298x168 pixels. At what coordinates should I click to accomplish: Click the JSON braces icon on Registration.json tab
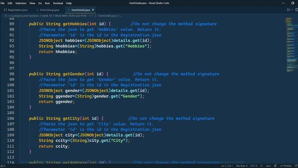coord(5,10)
